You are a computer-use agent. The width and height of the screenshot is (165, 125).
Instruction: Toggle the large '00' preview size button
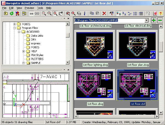[37, 14]
